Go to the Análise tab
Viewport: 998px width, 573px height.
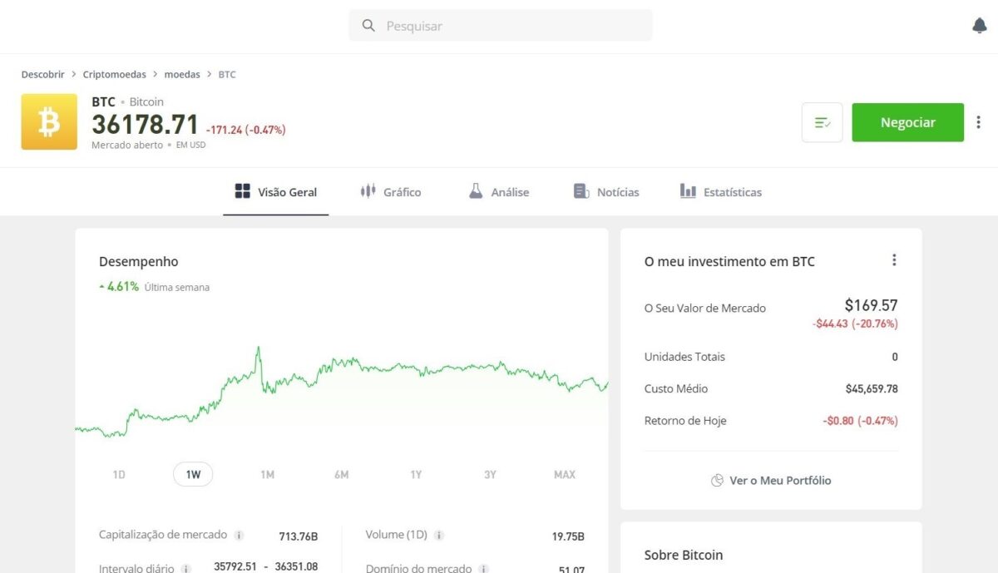coord(499,192)
